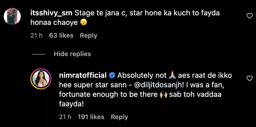Reply to nimratofficial's comment
The height and width of the screenshot is (127, 256).
click(119, 117)
